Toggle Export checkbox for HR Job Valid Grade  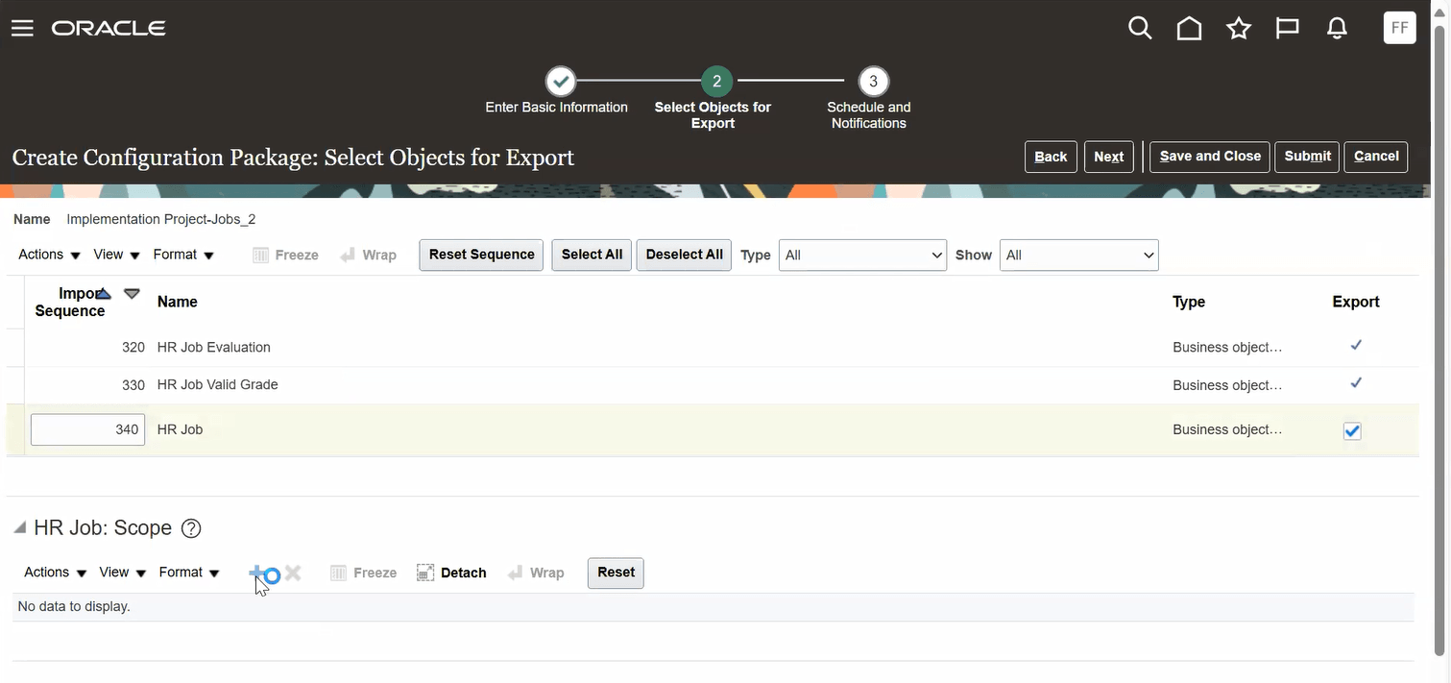coord(1355,382)
